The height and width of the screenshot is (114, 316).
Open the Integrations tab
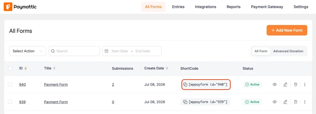pos(205,7)
